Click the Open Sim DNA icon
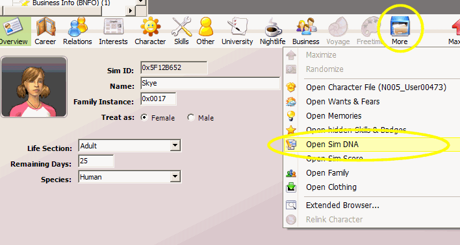 pyautogui.click(x=291, y=145)
